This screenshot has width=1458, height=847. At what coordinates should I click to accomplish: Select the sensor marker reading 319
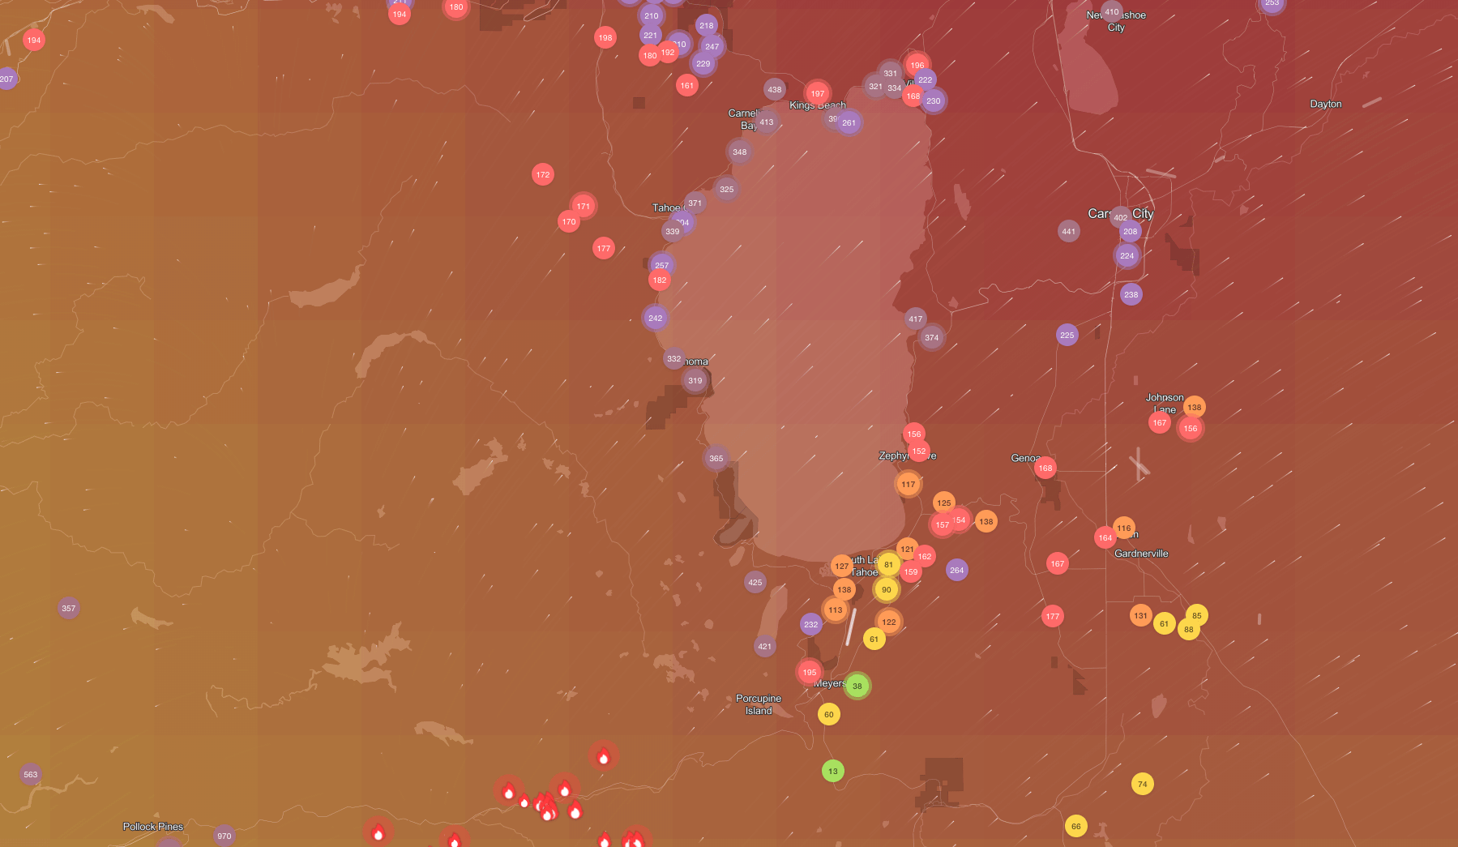[x=695, y=380]
